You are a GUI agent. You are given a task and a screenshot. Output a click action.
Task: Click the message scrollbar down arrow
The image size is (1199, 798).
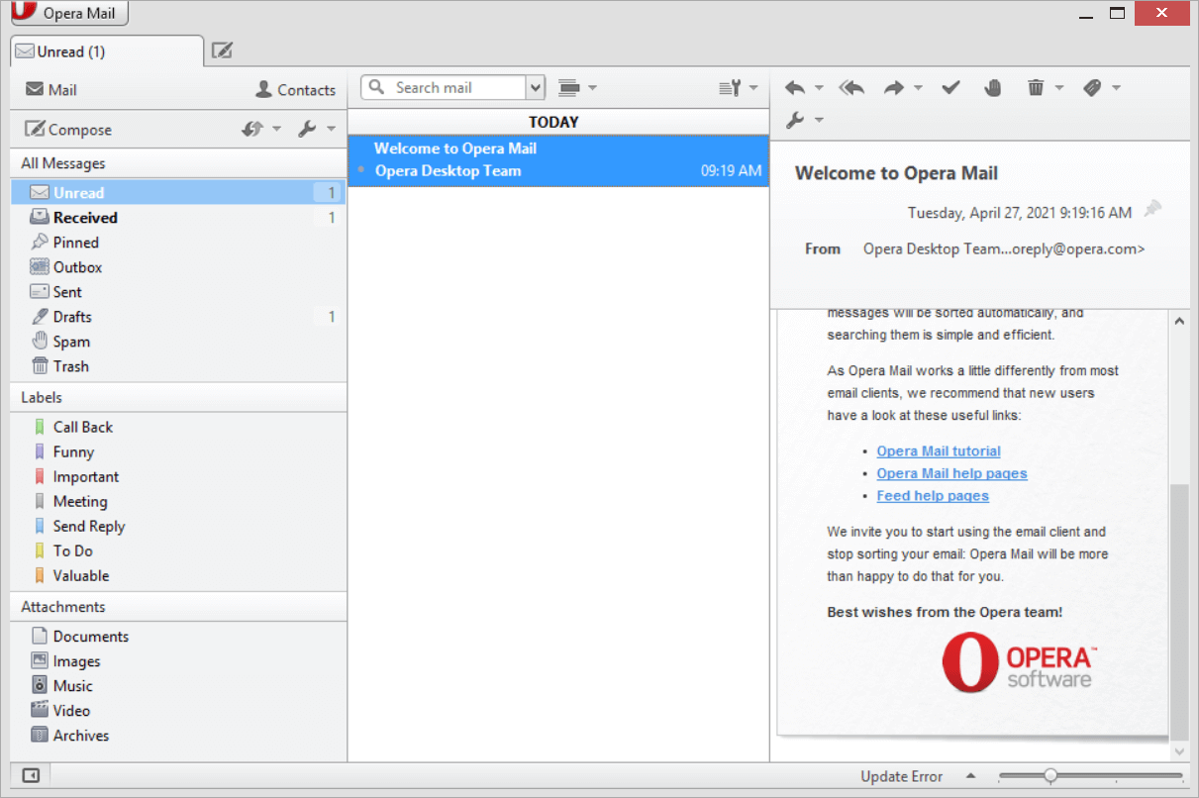pos(1179,751)
